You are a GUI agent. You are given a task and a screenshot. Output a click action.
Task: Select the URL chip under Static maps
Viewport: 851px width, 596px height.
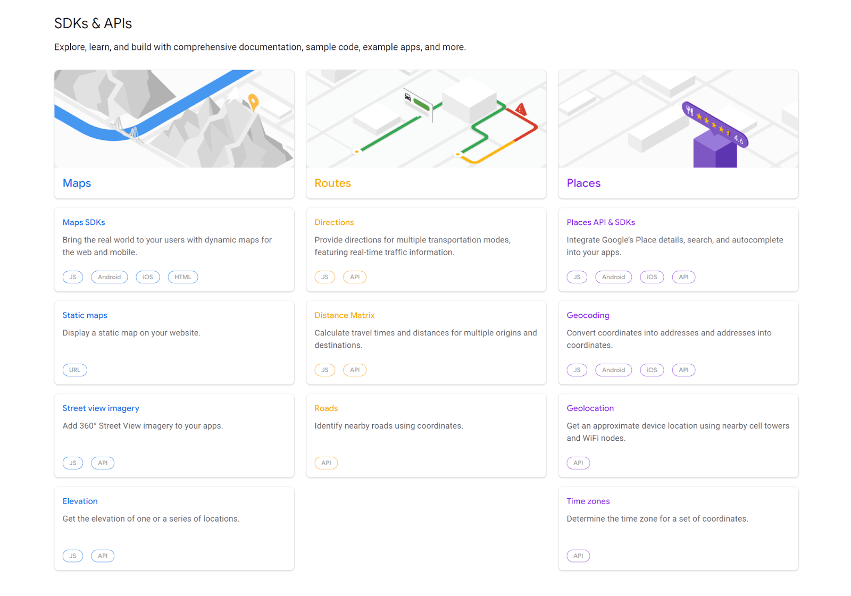[x=74, y=370]
